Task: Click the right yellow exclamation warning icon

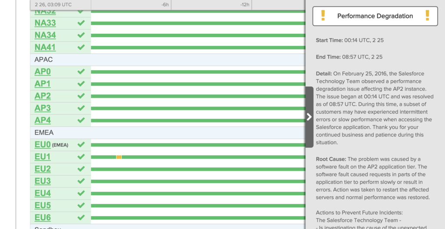Action: click(428, 15)
